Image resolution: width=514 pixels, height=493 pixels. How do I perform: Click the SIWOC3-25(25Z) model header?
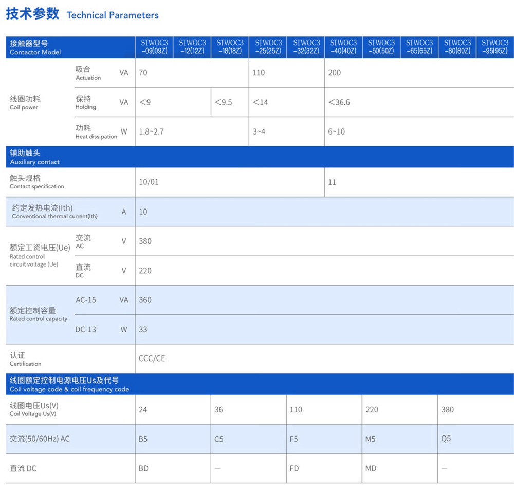coord(268,47)
